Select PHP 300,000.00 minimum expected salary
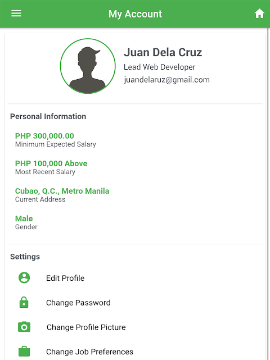This screenshot has height=360, width=270. tap(44, 136)
